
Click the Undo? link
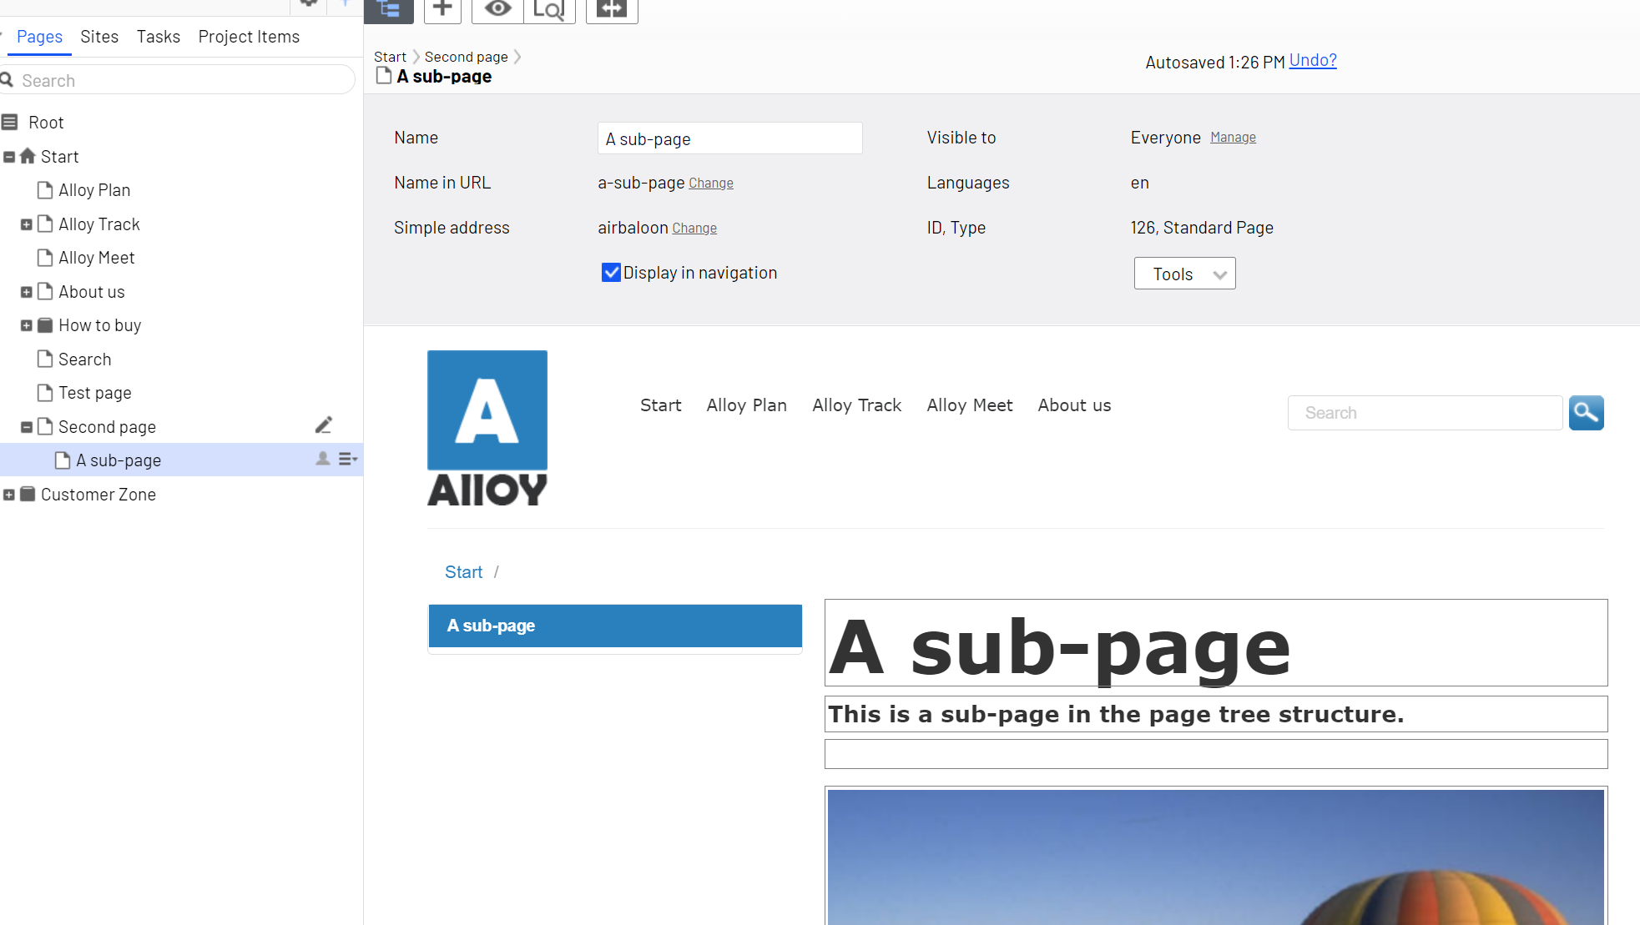tap(1313, 61)
